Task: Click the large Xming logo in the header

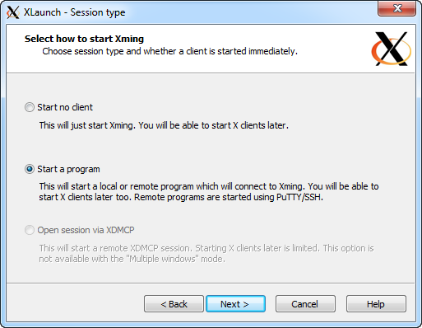Action: point(392,49)
